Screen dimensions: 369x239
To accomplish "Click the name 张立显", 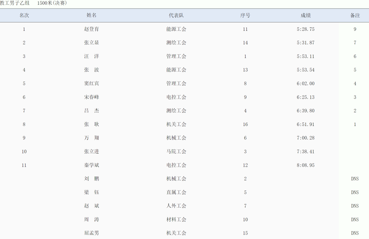I will pyautogui.click(x=92, y=43).
